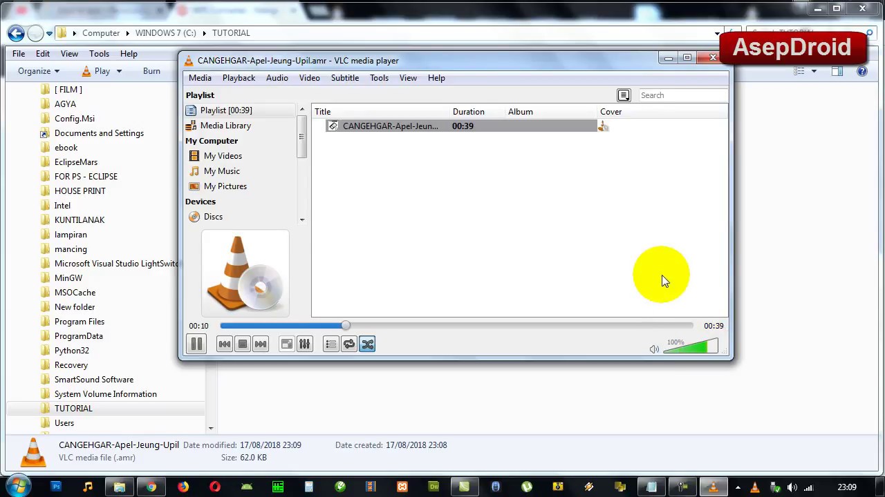Open Explorer File menu
The width and height of the screenshot is (885, 497).
coord(19,54)
